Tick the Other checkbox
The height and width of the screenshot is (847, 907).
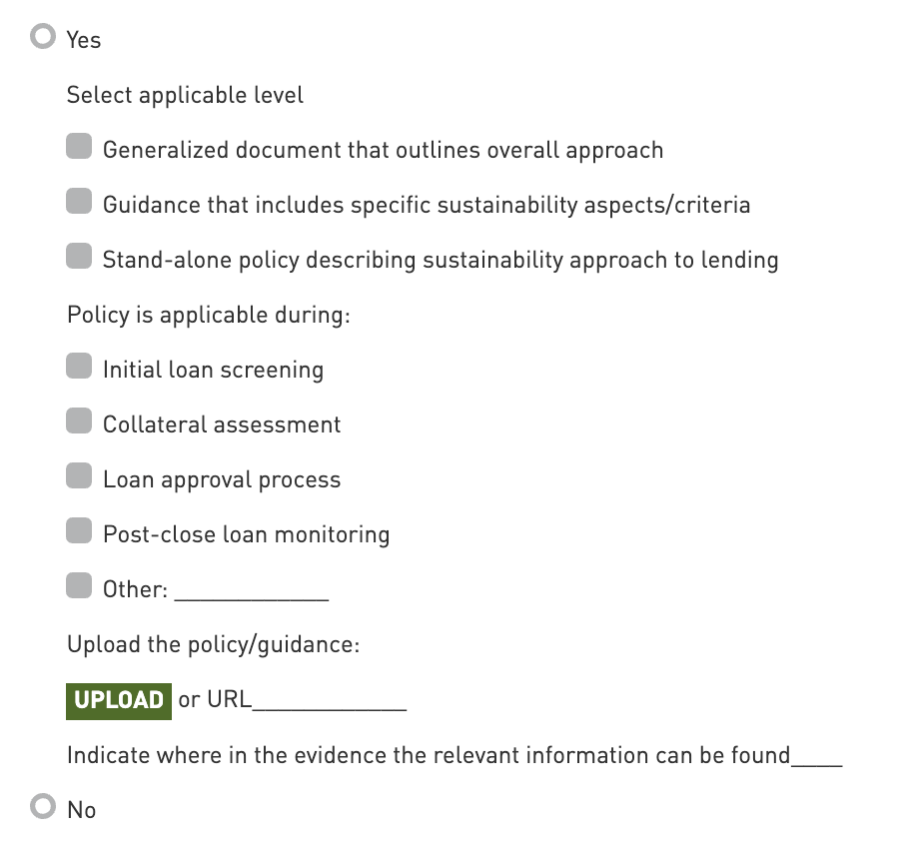click(80, 586)
